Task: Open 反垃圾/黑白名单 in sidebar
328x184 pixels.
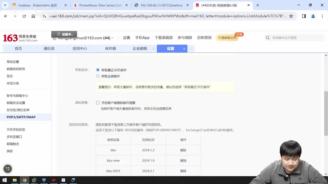Action: 18,110
